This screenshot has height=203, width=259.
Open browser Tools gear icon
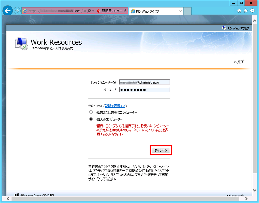point(253,11)
